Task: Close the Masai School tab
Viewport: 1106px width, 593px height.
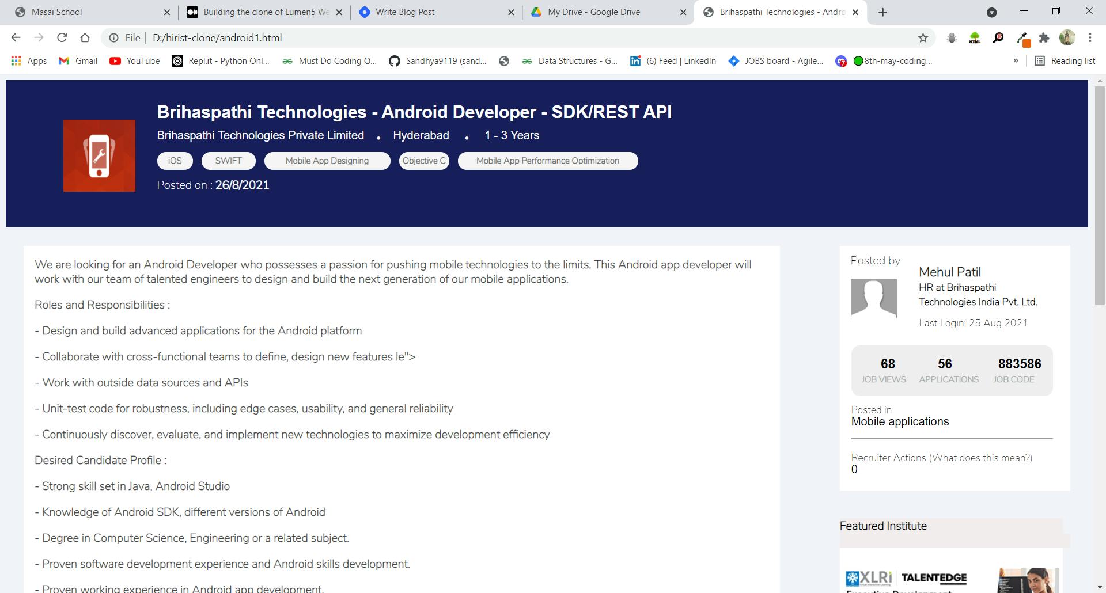Action: (167, 12)
